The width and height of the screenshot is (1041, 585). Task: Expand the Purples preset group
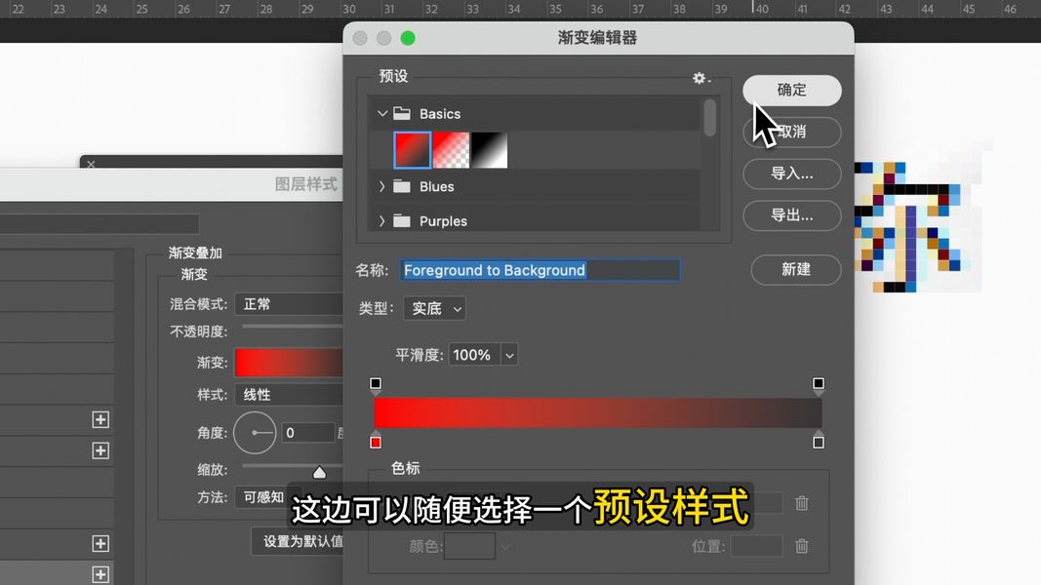[381, 221]
